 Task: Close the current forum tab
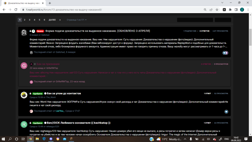pos(43,3)
